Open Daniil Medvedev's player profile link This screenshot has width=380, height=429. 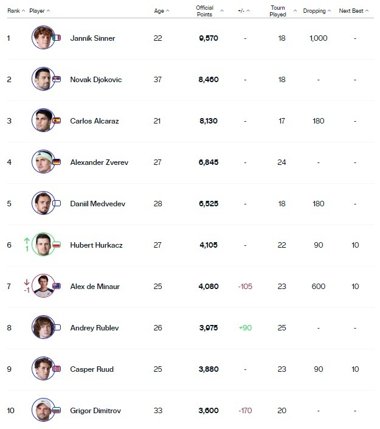pyautogui.click(x=97, y=204)
